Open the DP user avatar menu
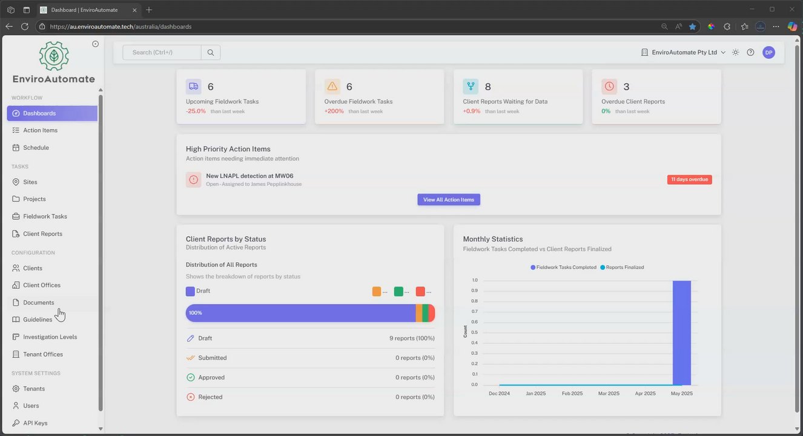803x436 pixels. point(768,53)
